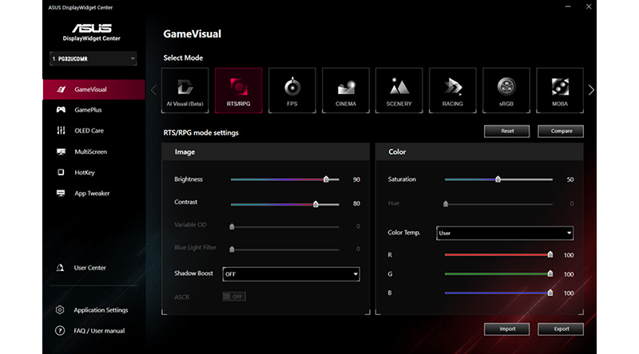Click the Import button
The image size is (639, 354).
pyautogui.click(x=506, y=328)
